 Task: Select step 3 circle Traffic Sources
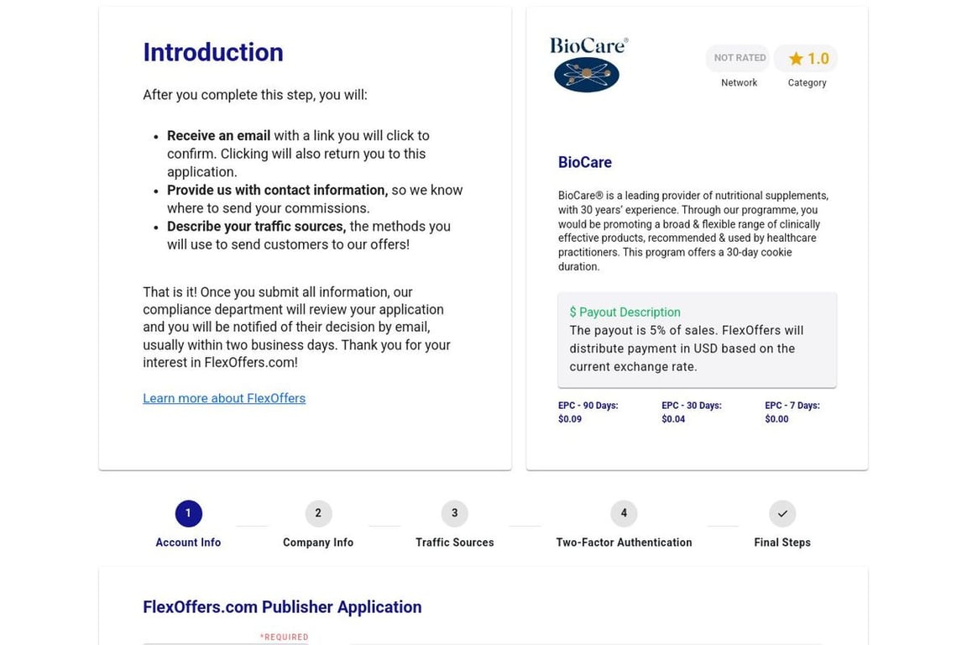[x=454, y=513]
